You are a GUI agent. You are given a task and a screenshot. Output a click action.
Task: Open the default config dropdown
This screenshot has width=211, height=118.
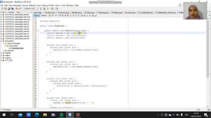pyautogui.click(x=31, y=9)
